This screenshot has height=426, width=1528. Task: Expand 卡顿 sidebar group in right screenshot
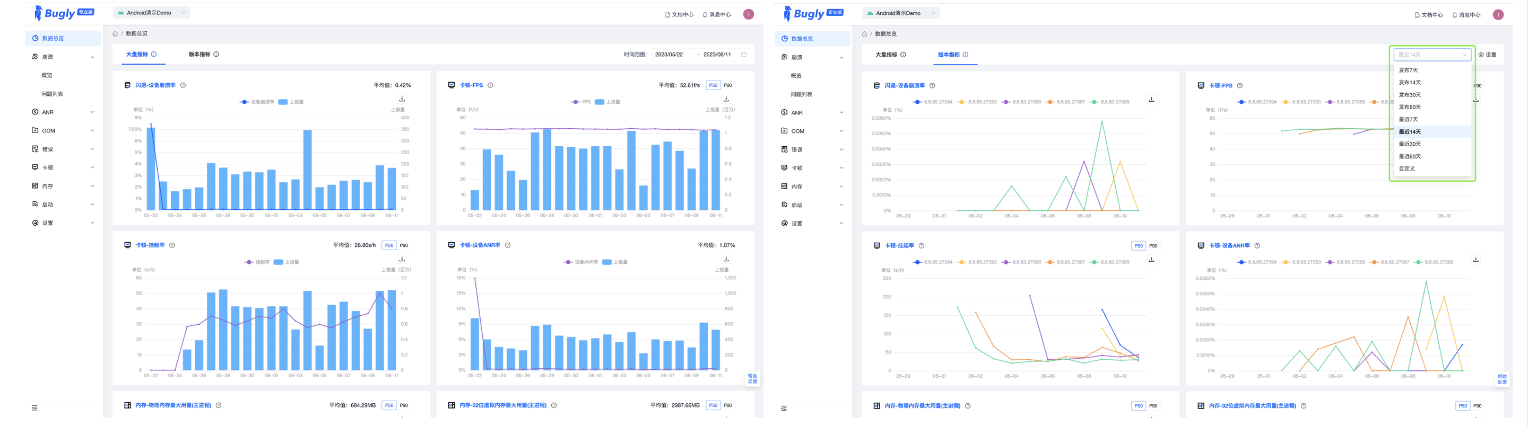[x=812, y=168]
